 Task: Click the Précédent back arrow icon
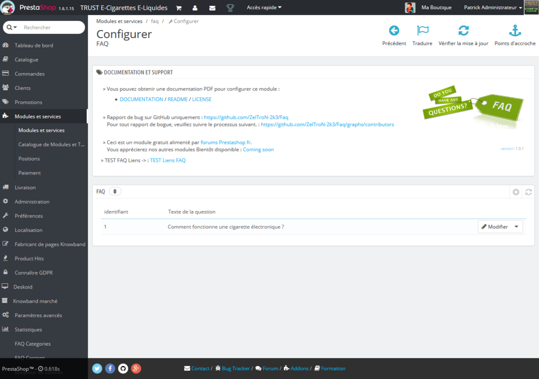(394, 31)
